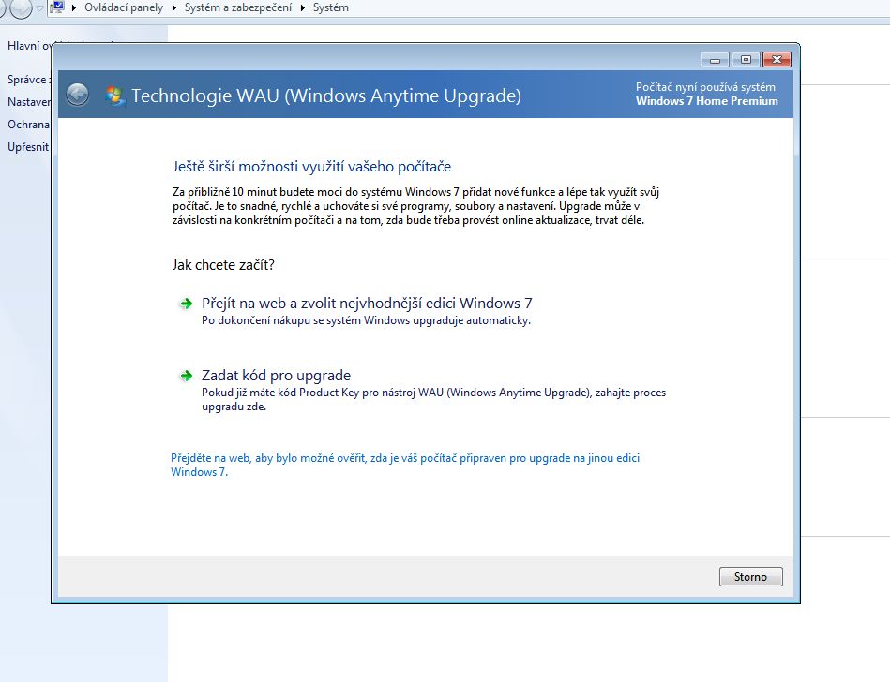
Task: Click 'Systém' breadcrumb item
Action: [x=331, y=7]
